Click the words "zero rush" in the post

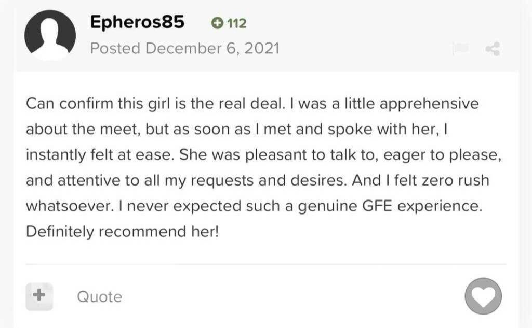coord(456,180)
